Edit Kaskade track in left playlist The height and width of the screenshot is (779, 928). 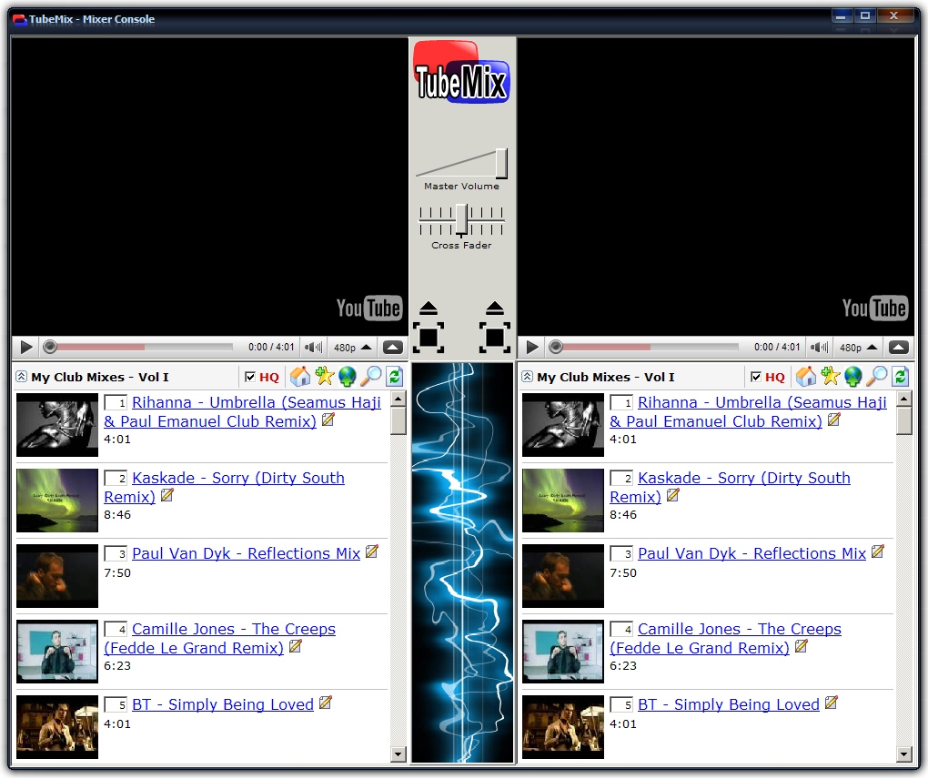[167, 495]
